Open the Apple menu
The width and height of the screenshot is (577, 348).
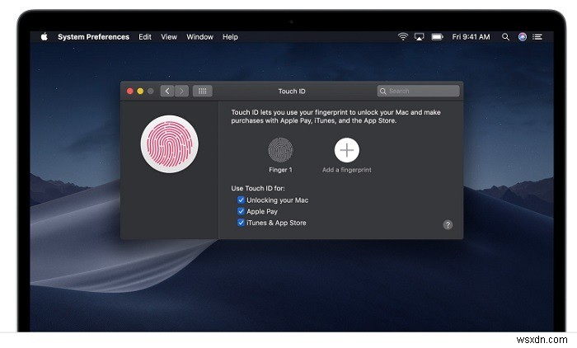[45, 36]
